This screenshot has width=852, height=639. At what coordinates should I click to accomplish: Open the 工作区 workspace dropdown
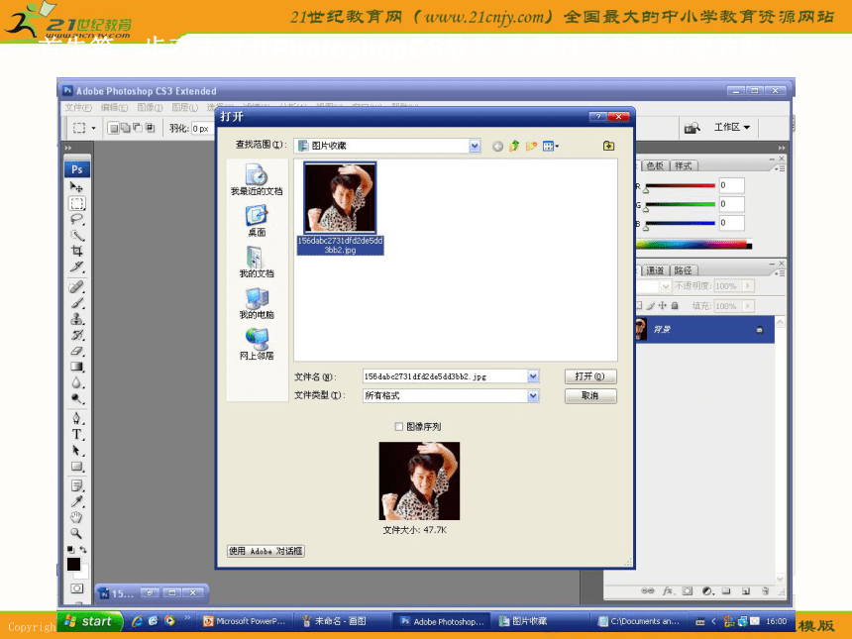click(732, 127)
